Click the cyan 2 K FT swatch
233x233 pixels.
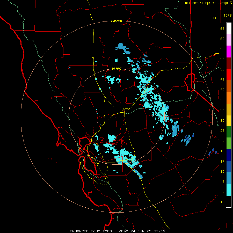(229, 190)
